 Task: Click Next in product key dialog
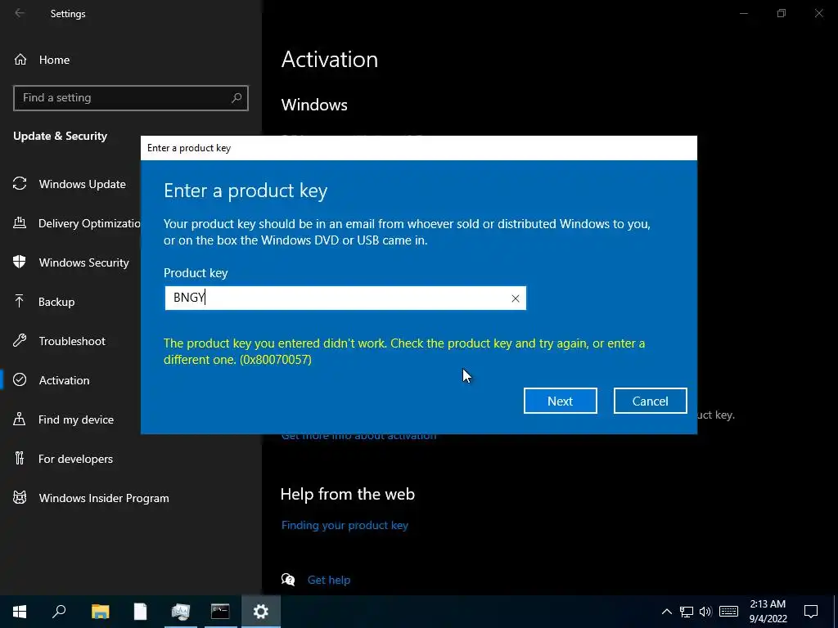[x=560, y=401]
